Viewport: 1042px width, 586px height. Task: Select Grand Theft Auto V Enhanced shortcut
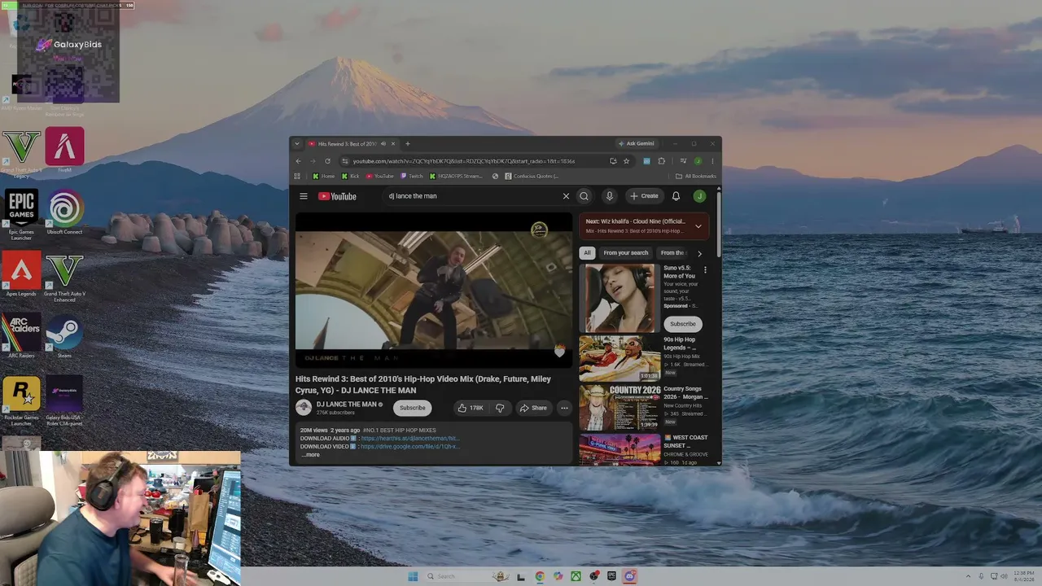pos(64,278)
